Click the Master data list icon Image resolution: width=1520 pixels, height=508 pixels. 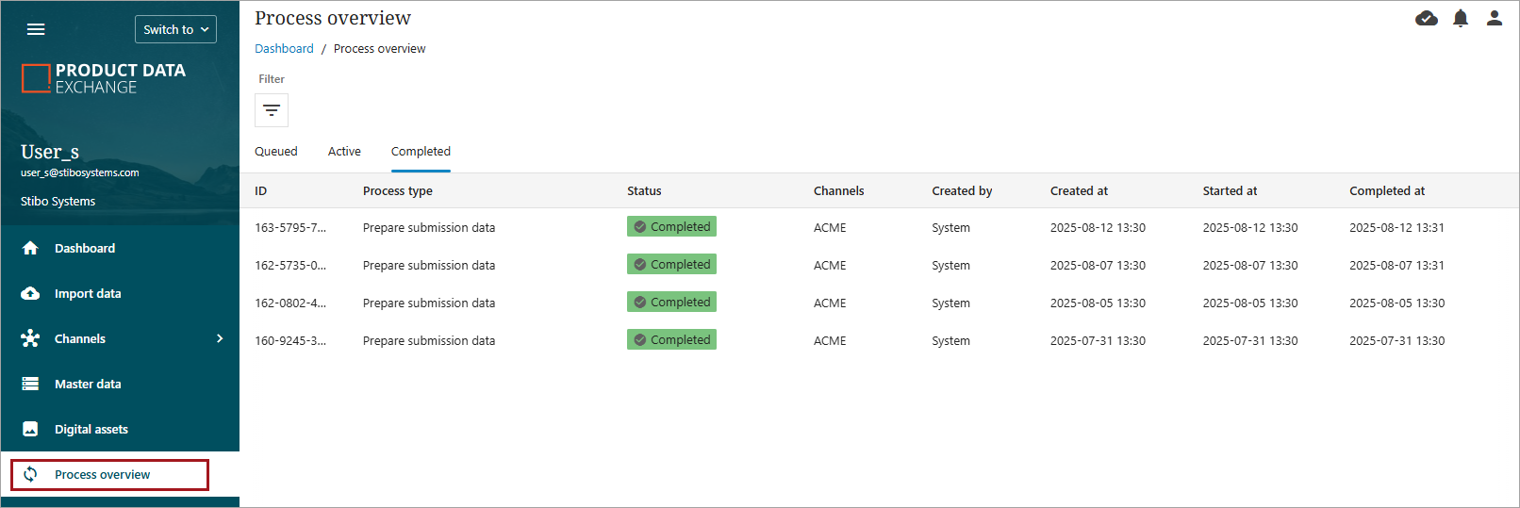tap(30, 384)
